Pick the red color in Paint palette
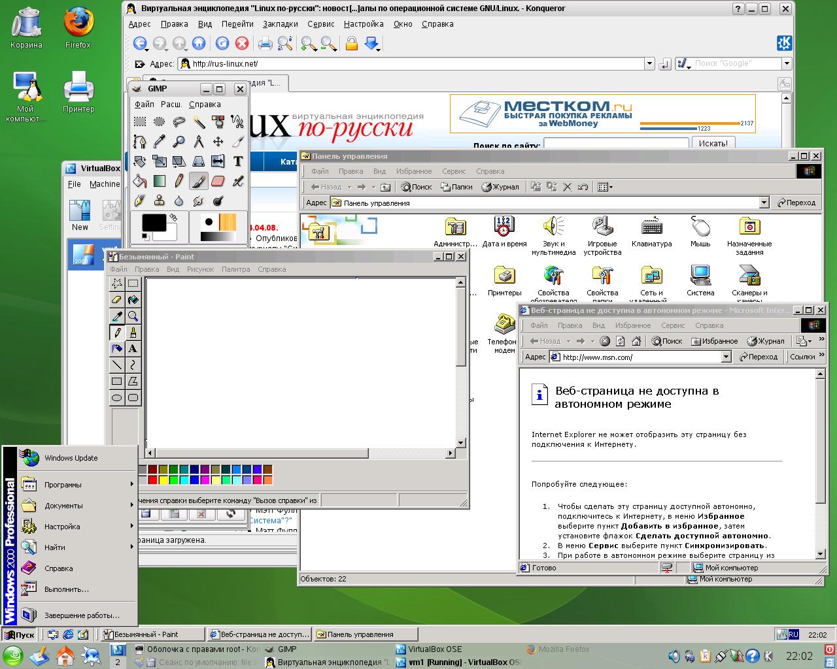Screen dimensions: 837x669 pos(153,480)
